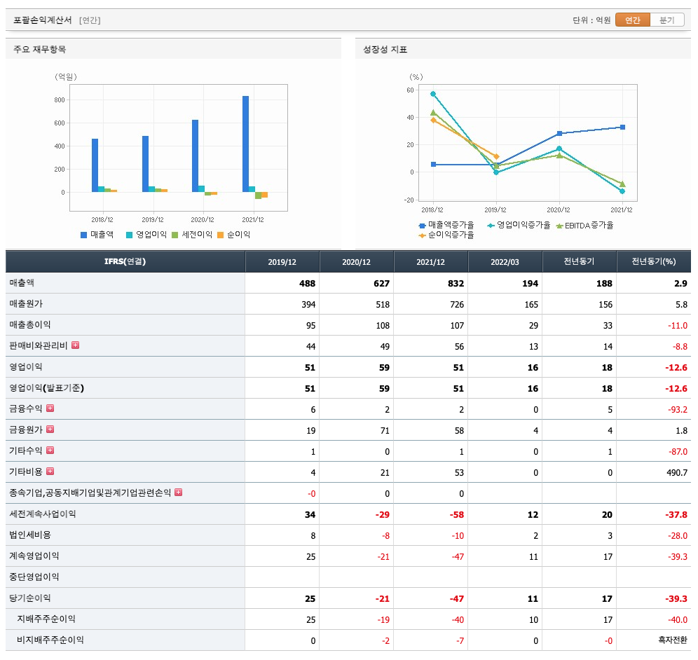Click the 세전계속사업이익 row label

pyautogui.click(x=43, y=514)
